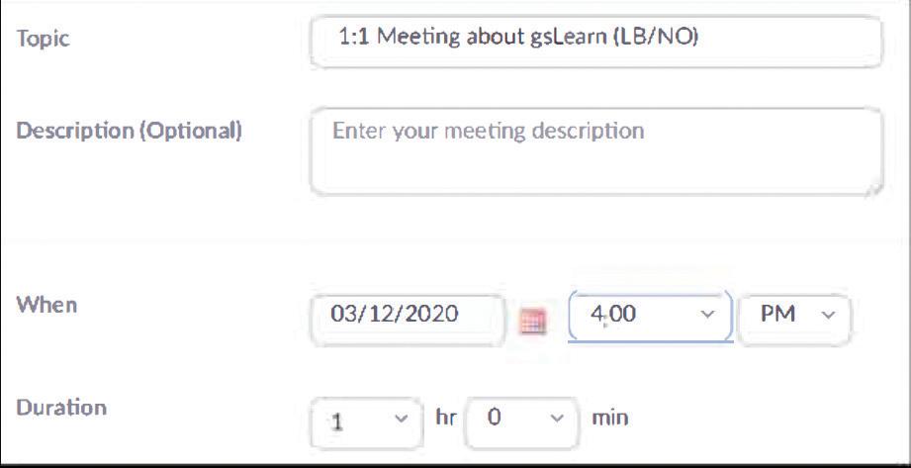Screen dimensions: 911x468
Task: Open the PM period dropdown
Action: pyautogui.click(x=794, y=320)
